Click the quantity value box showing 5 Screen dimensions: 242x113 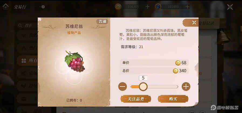(143, 78)
